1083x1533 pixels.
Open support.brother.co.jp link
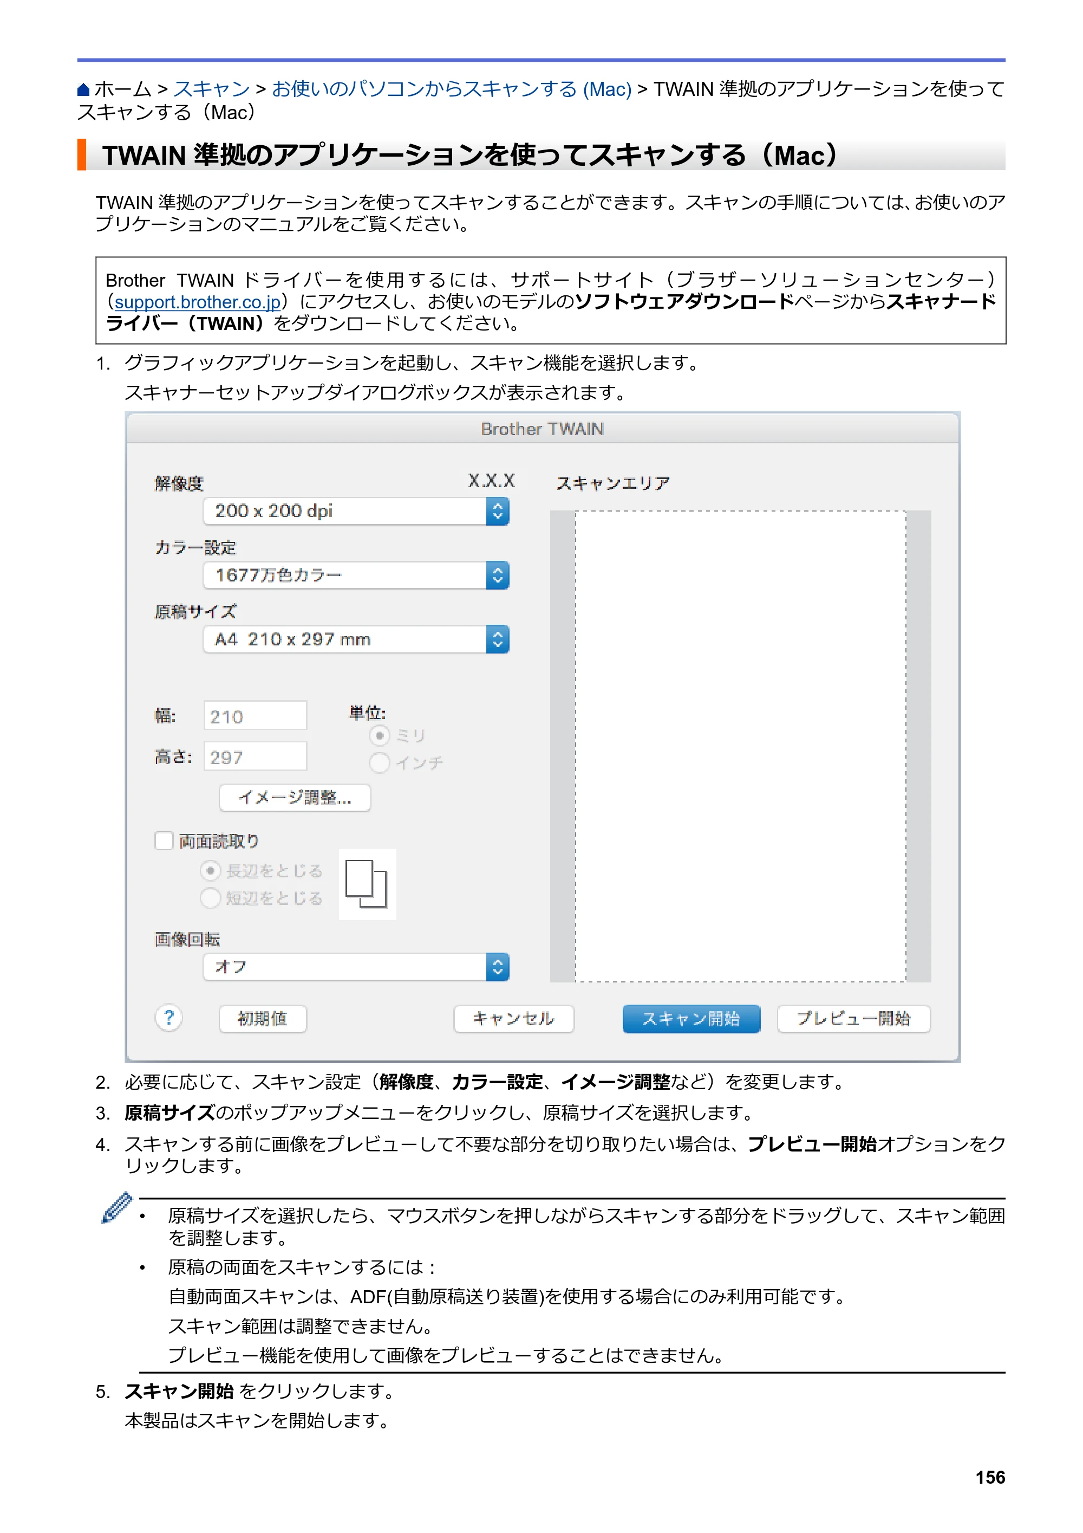pos(198,302)
